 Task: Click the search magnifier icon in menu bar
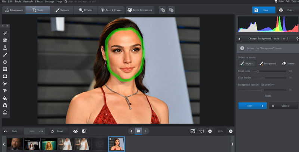click(x=66, y=1)
